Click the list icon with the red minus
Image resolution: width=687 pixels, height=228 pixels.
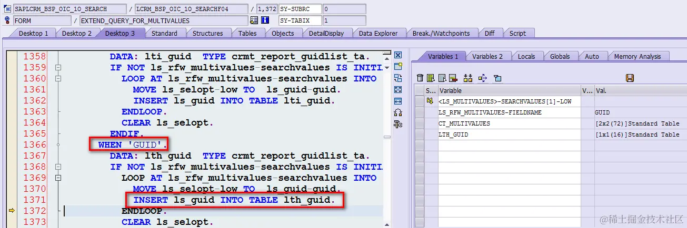point(453,78)
